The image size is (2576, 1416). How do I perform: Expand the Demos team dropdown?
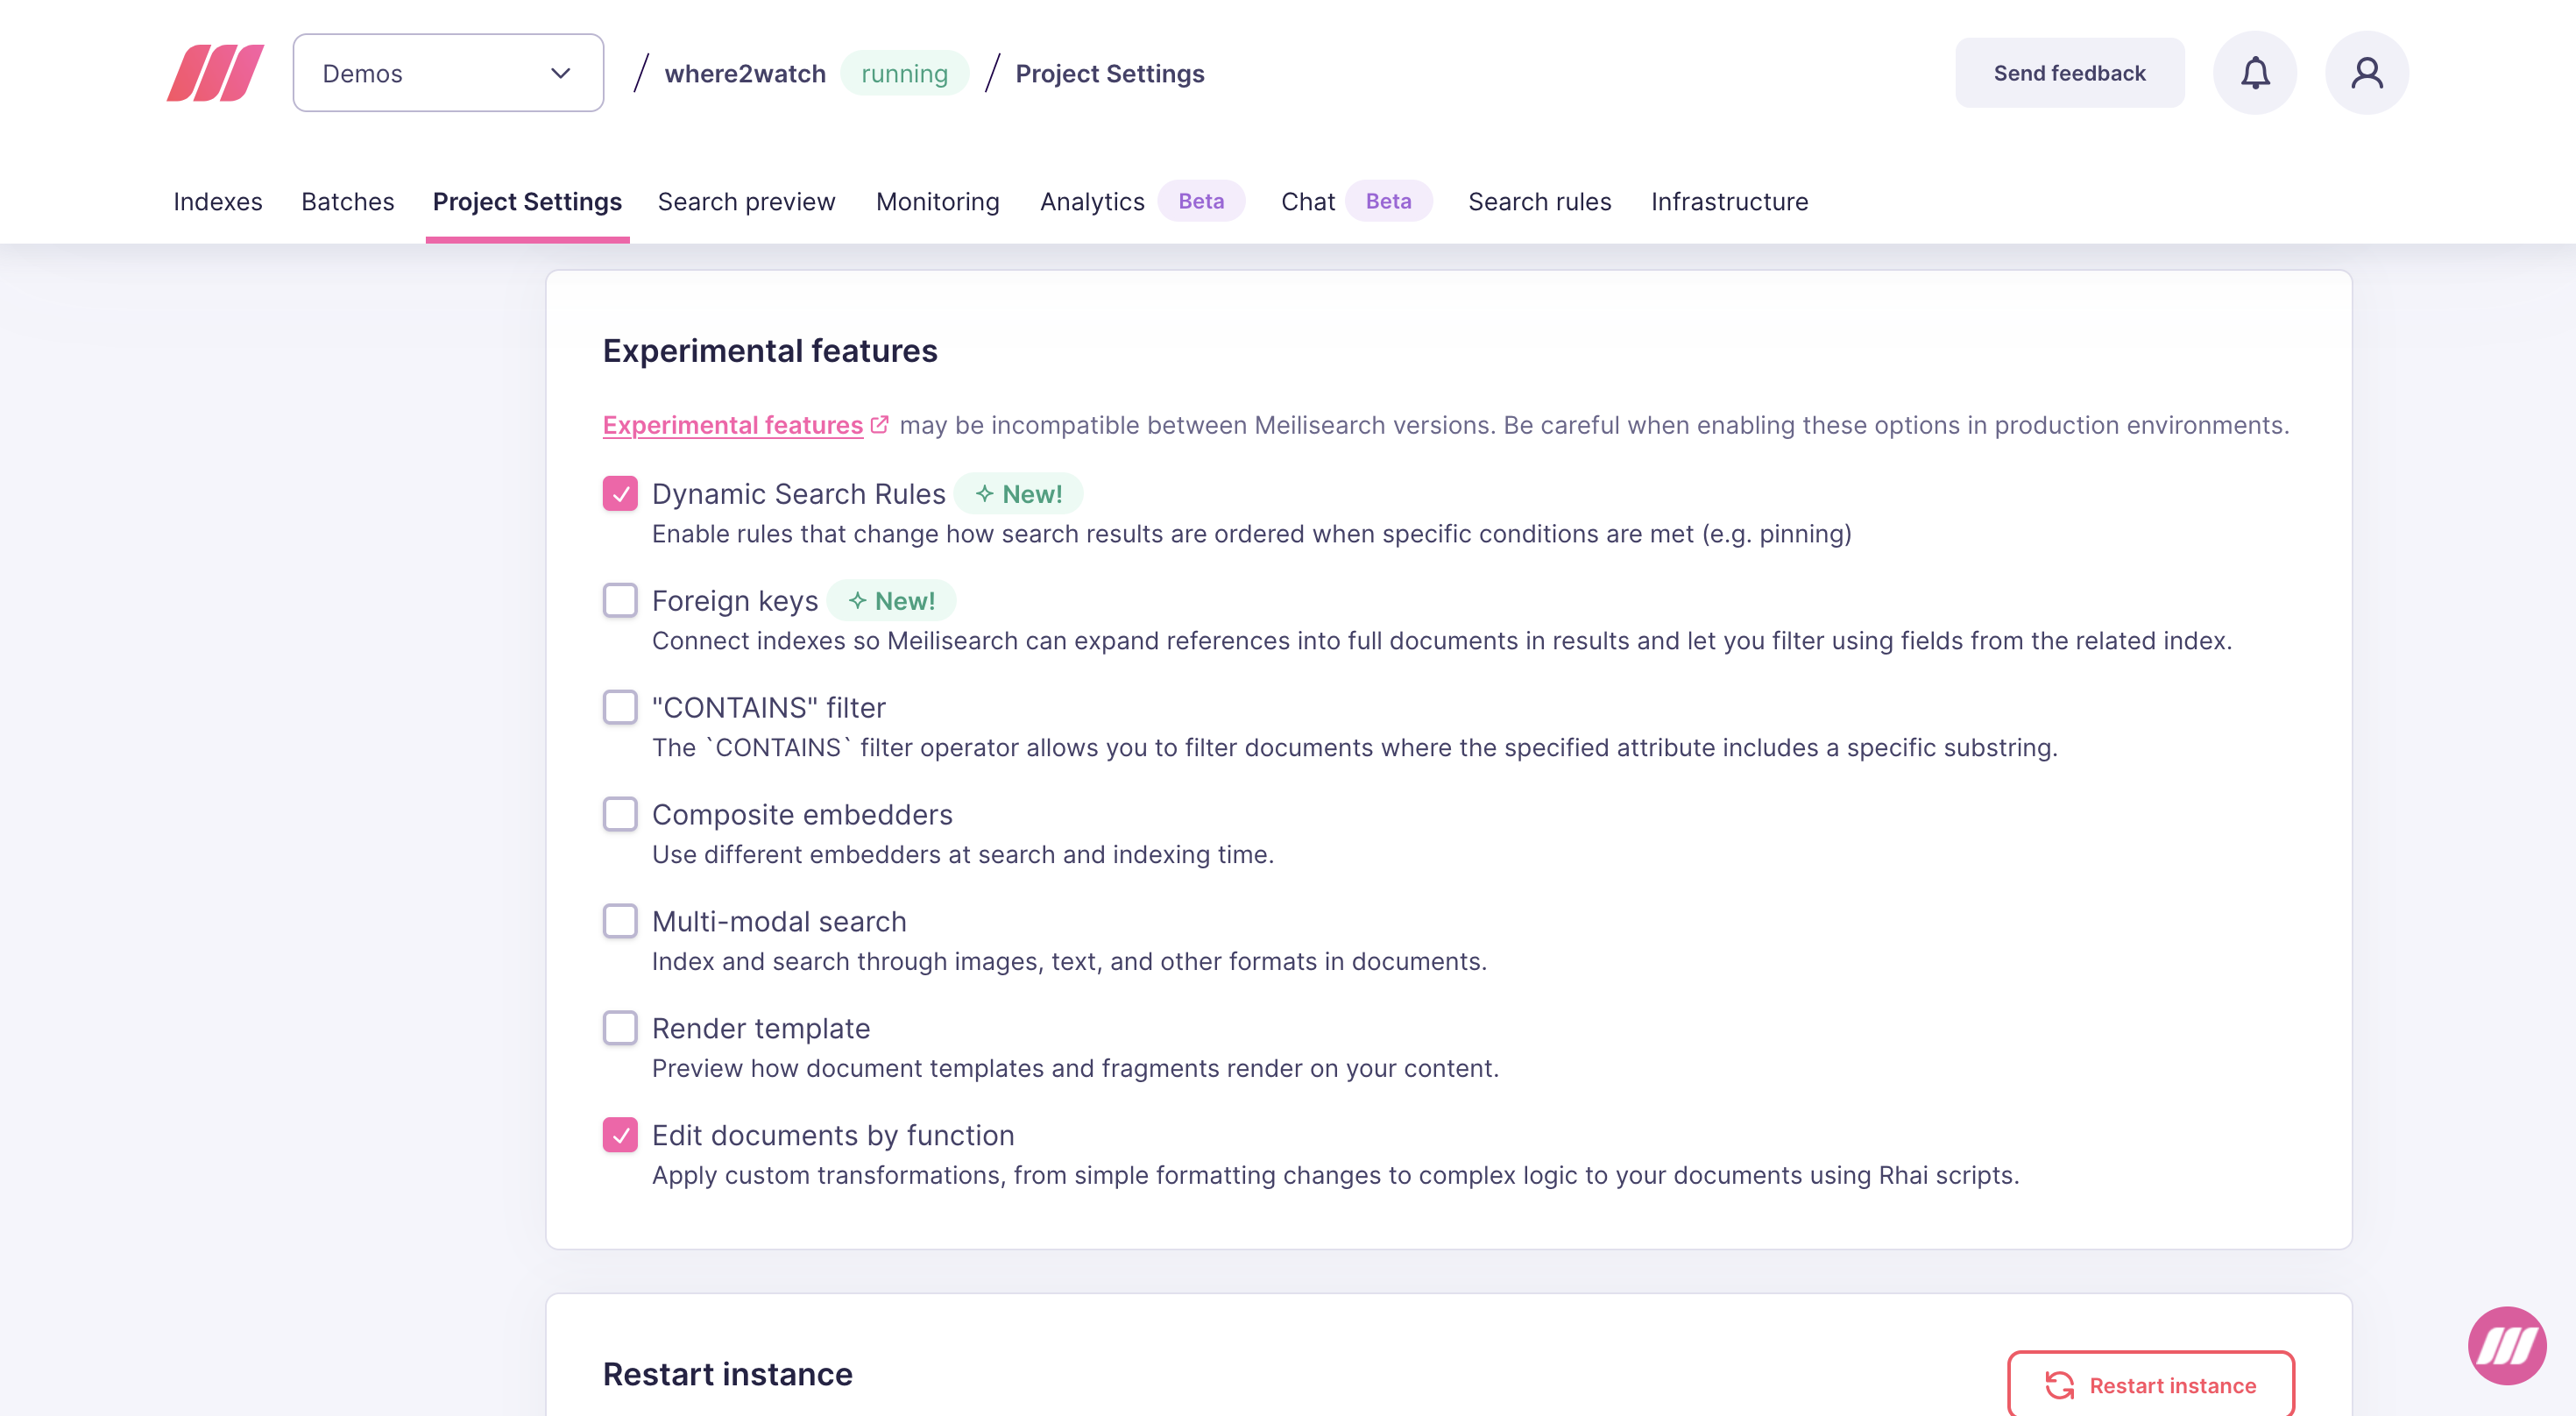448,73
